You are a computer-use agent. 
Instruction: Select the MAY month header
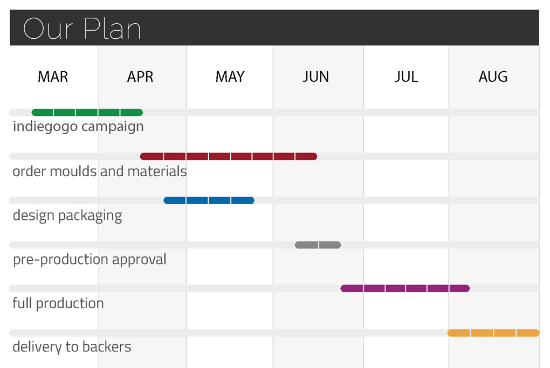pos(230,77)
